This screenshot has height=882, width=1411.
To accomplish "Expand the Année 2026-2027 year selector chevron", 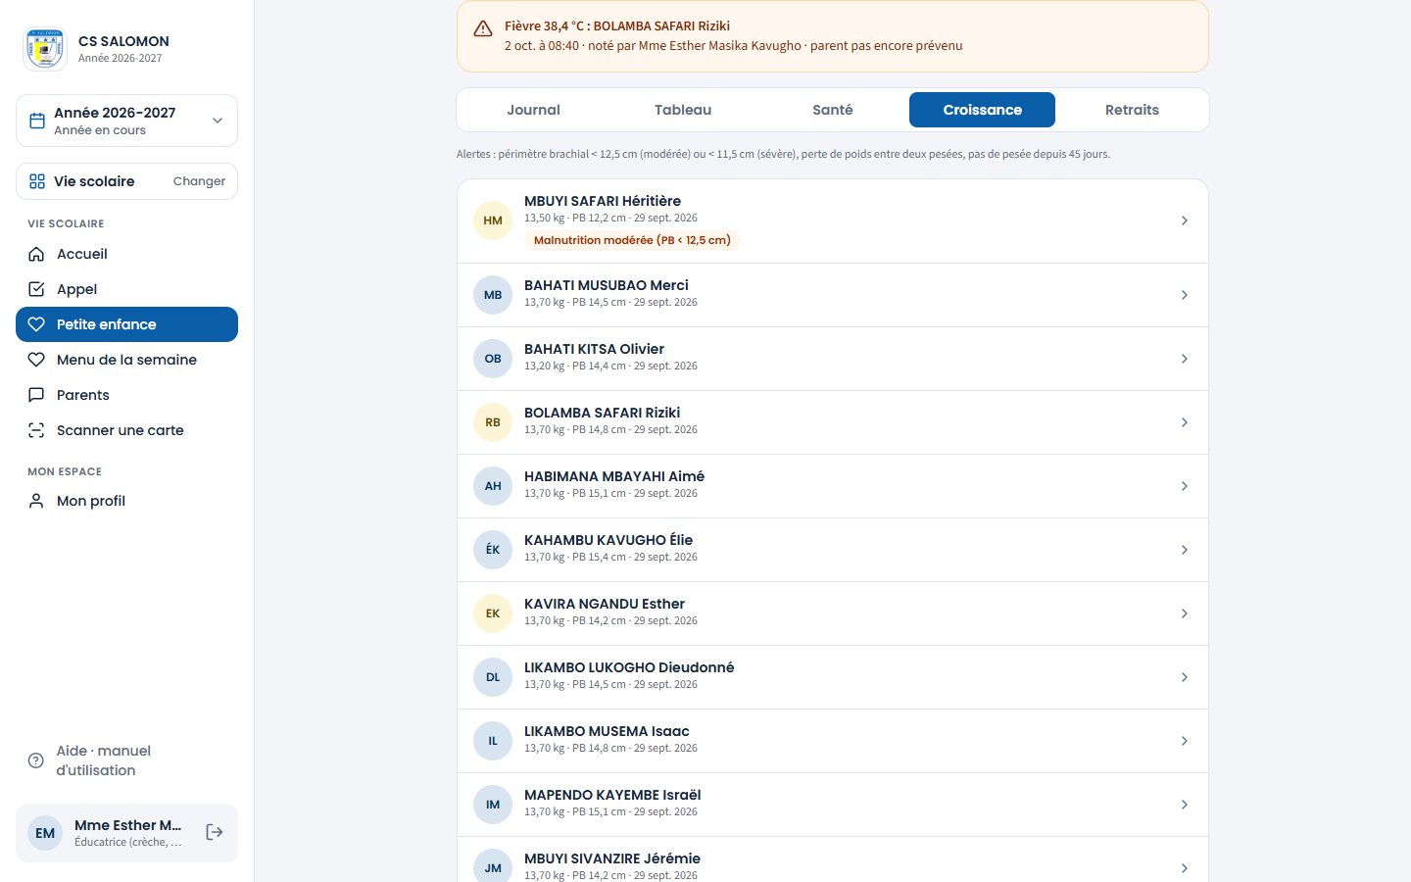I will (x=218, y=121).
